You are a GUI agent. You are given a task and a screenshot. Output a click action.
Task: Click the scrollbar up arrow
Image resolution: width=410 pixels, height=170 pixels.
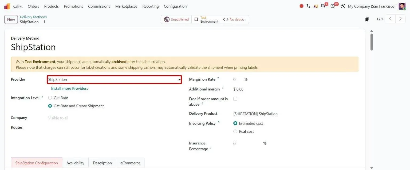tap(372, 31)
